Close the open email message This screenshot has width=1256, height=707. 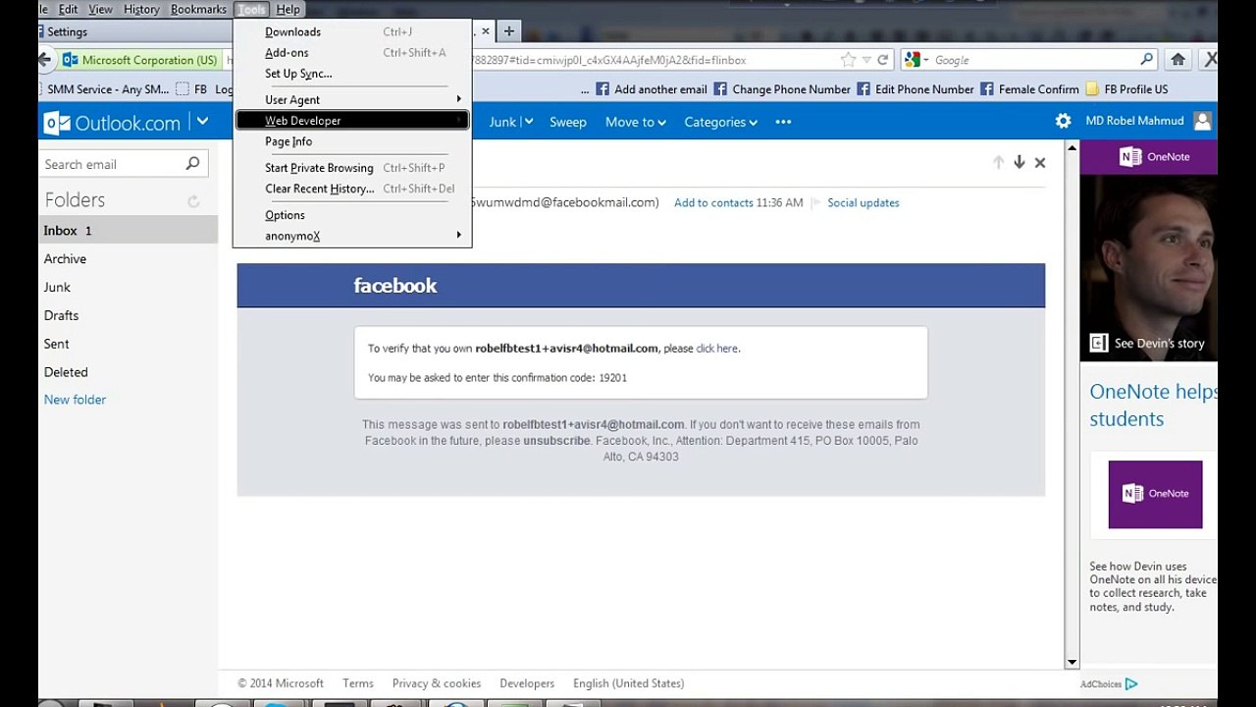coord(1040,162)
